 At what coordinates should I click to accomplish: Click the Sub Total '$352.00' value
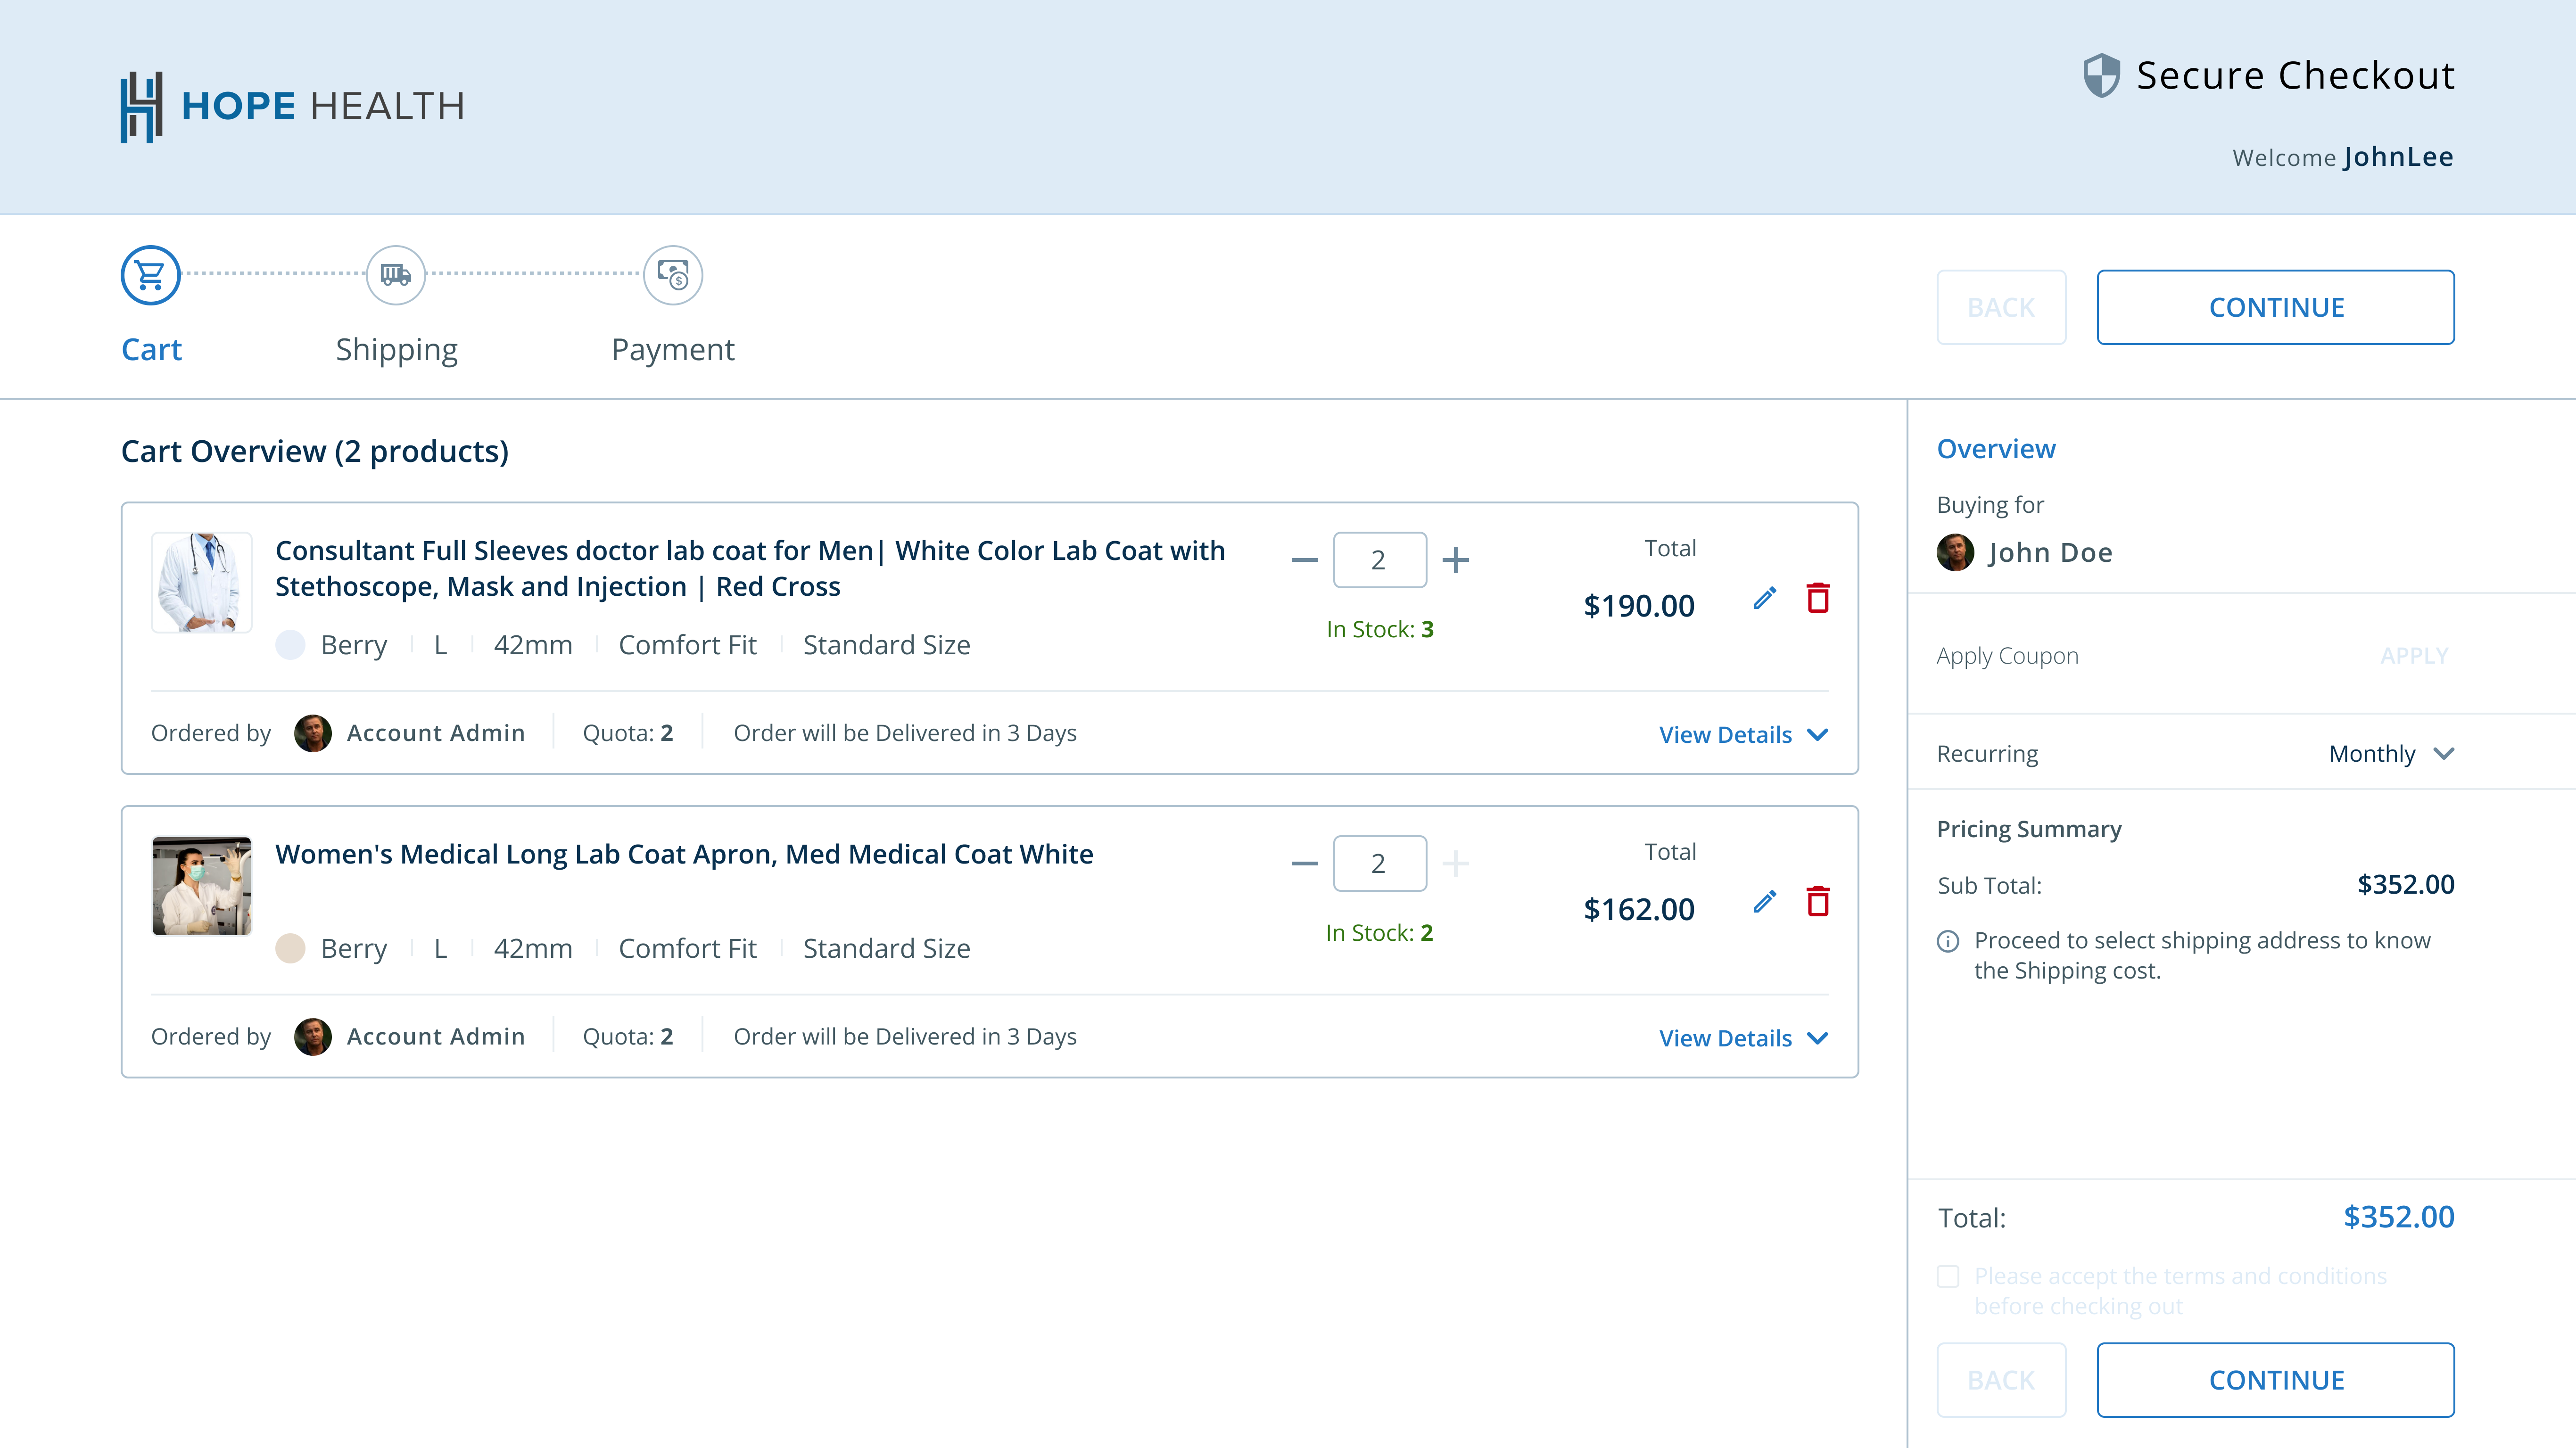pos(2405,885)
